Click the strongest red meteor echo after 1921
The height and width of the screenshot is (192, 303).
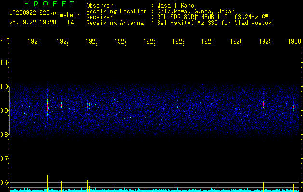(47, 107)
